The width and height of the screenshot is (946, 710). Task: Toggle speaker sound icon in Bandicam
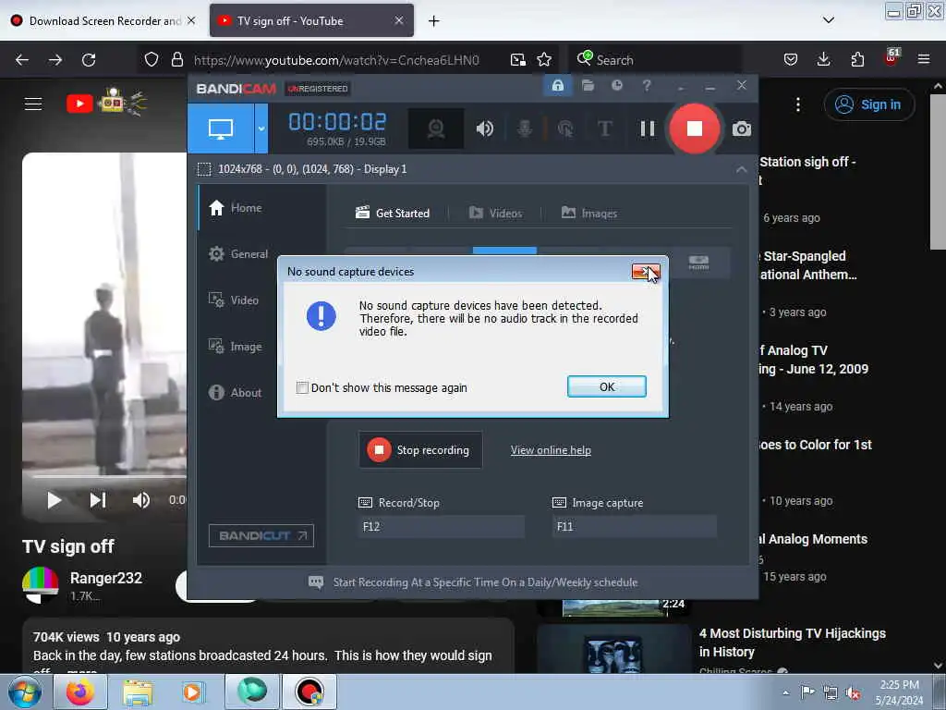click(x=484, y=128)
